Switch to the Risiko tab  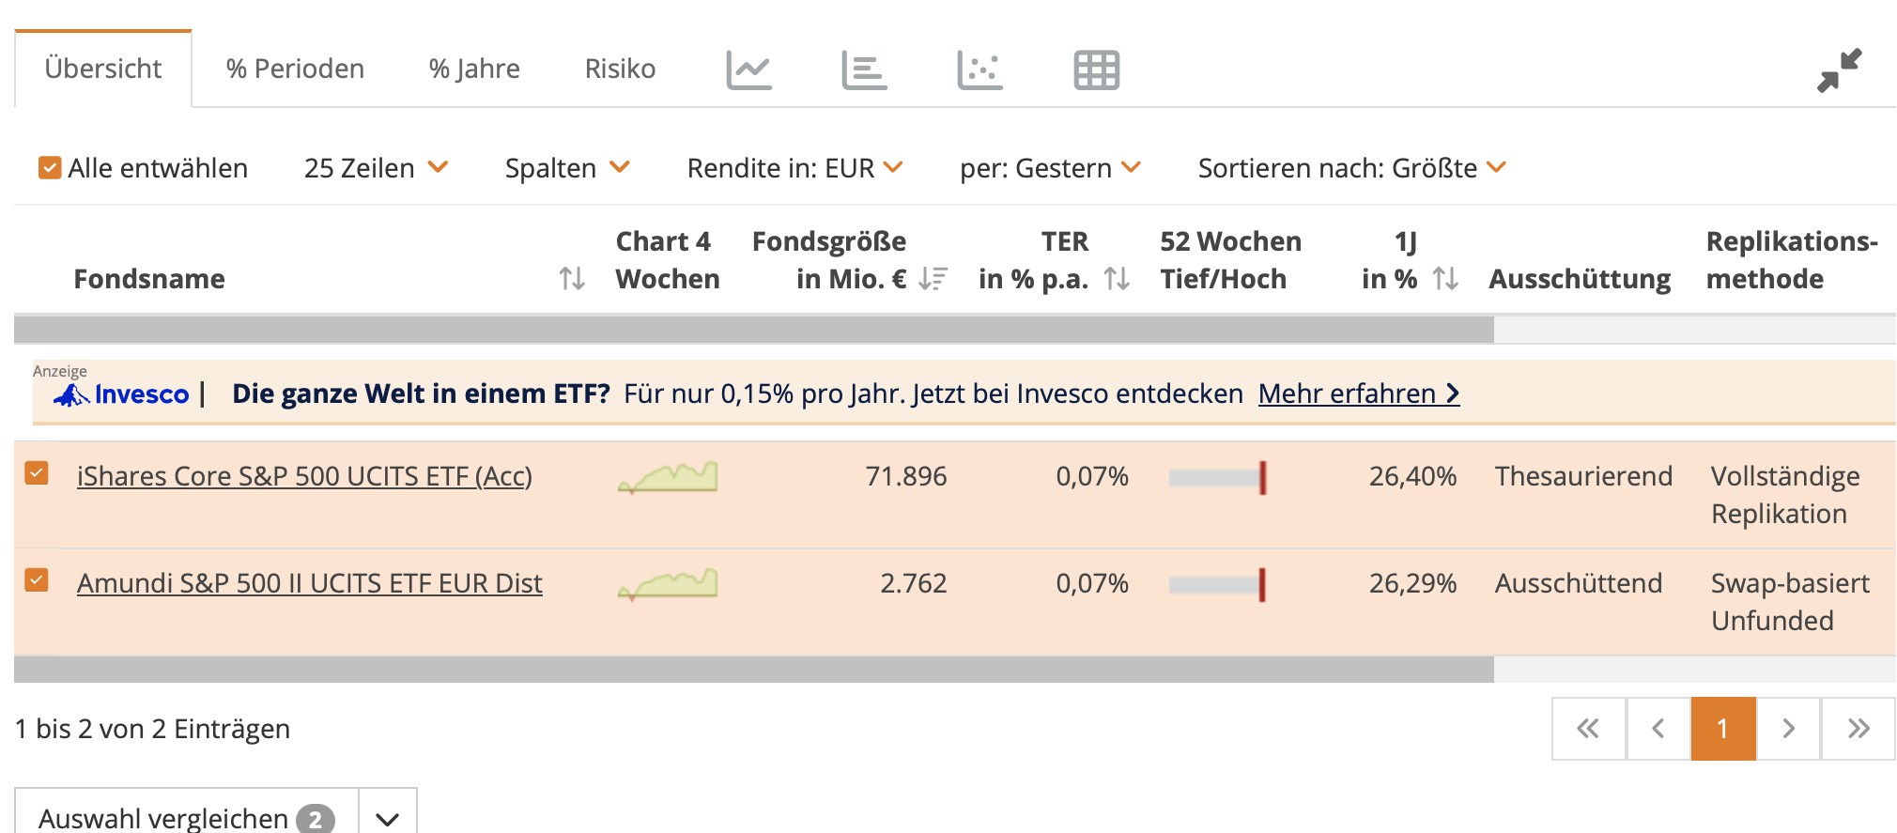pos(620,69)
